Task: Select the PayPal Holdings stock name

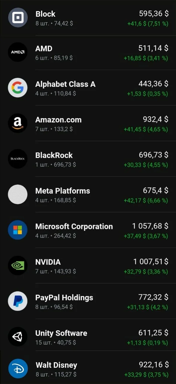Action: (64, 298)
